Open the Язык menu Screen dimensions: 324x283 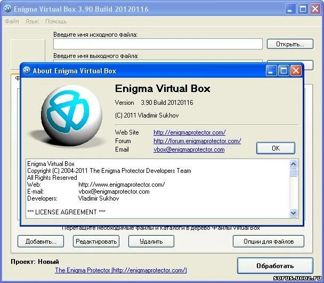pyautogui.click(x=32, y=21)
